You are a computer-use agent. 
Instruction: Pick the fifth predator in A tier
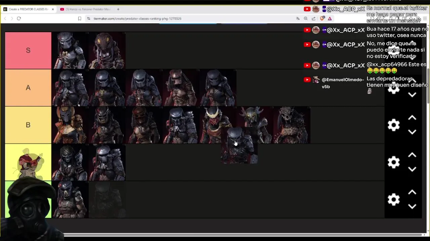tap(218, 88)
